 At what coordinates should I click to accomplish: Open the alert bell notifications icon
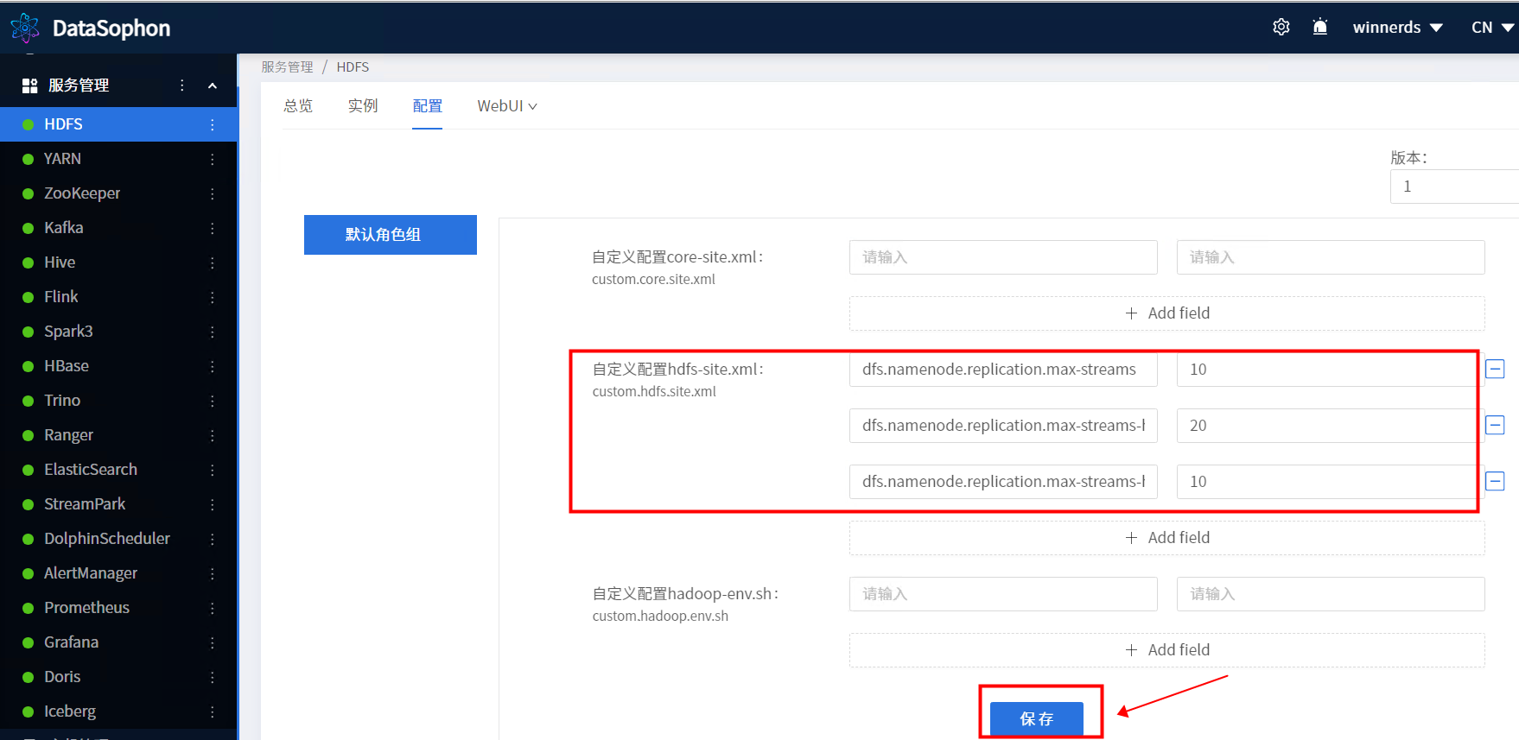coord(1320,27)
